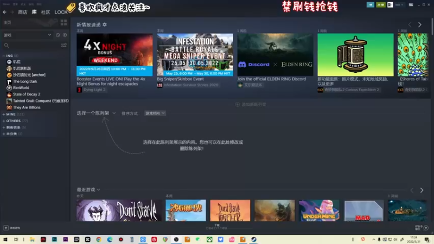Click the blue announcements icon in title bar
The width and height of the screenshot is (434, 244).
point(371,5)
